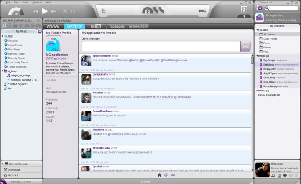This screenshot has height=184, width=301.
Task: Click the MC application Twitter avatar
Action: (54, 44)
